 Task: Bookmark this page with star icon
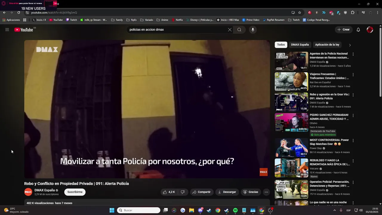coord(300,13)
